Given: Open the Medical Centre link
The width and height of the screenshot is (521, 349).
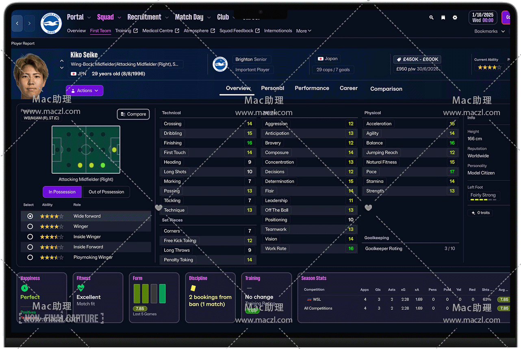Looking at the screenshot, I should point(160,31).
